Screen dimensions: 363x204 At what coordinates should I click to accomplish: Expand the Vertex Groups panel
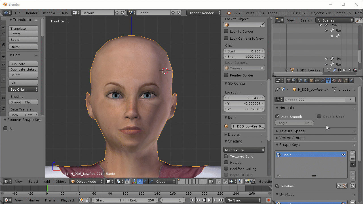(x=292, y=138)
